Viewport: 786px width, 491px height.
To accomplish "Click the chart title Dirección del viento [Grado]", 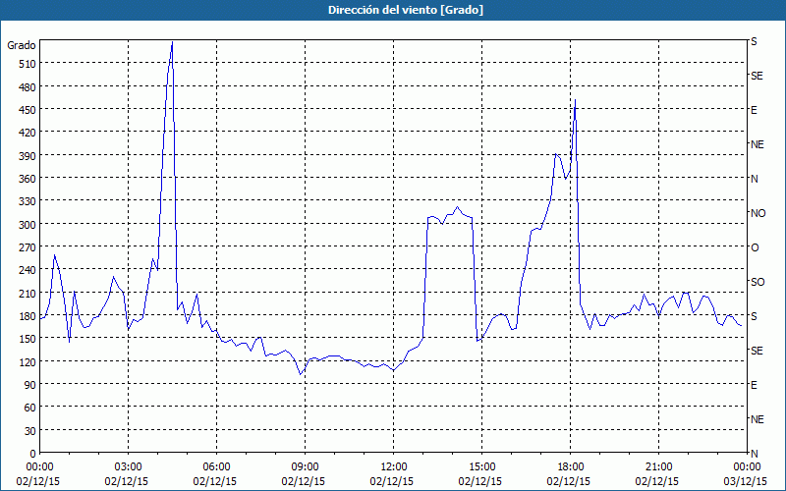I will [406, 10].
